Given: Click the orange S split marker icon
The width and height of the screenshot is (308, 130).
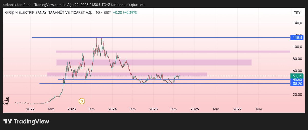Looking at the screenshot, I should point(82,101).
